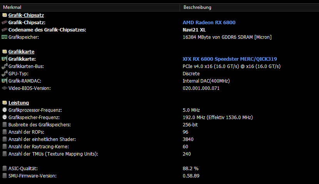This screenshot has width=319, height=184.
Task: Select the Busbreite des Grafikspeichers row
Action: (x=39, y=125)
